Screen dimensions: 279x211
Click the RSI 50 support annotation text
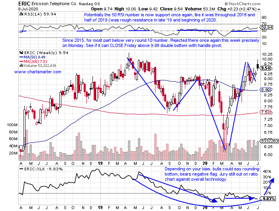(x=169, y=18)
